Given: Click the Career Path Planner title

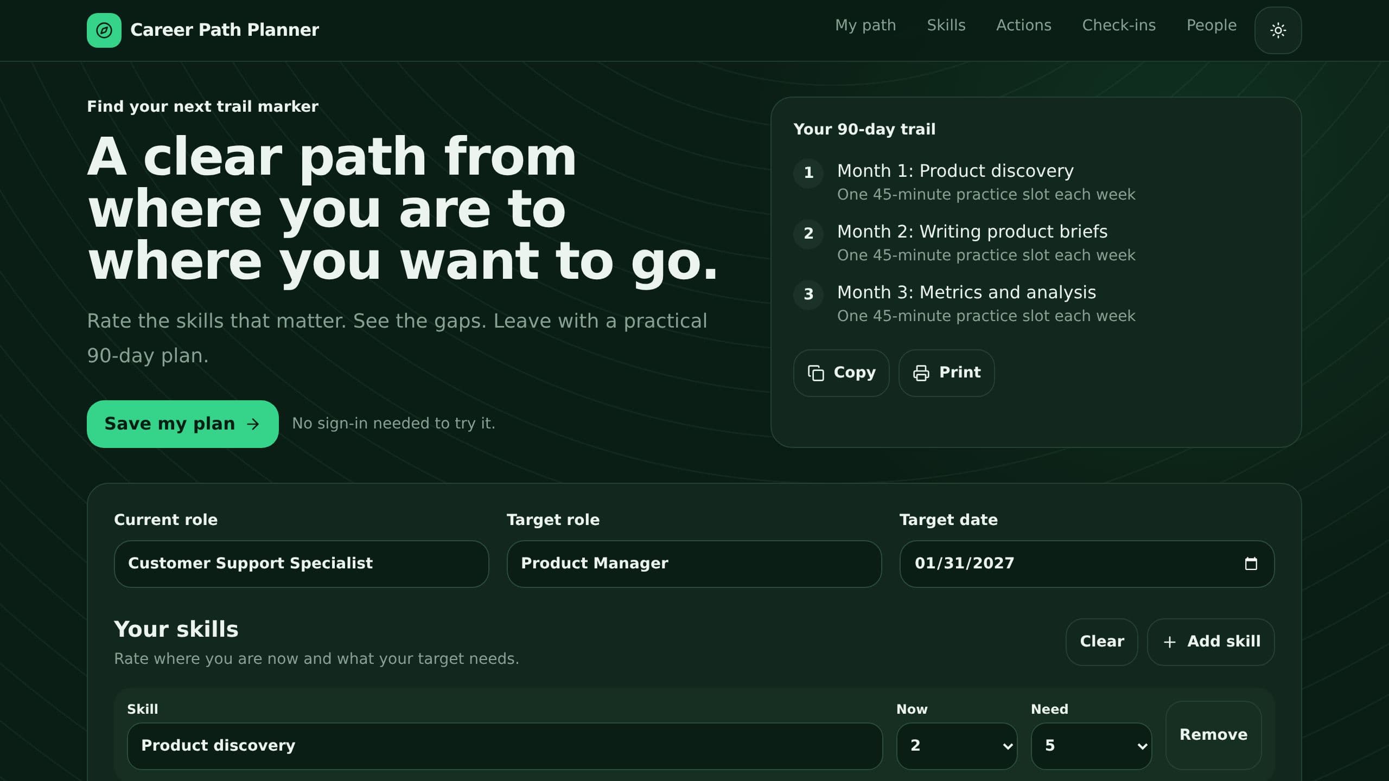Looking at the screenshot, I should point(225,30).
